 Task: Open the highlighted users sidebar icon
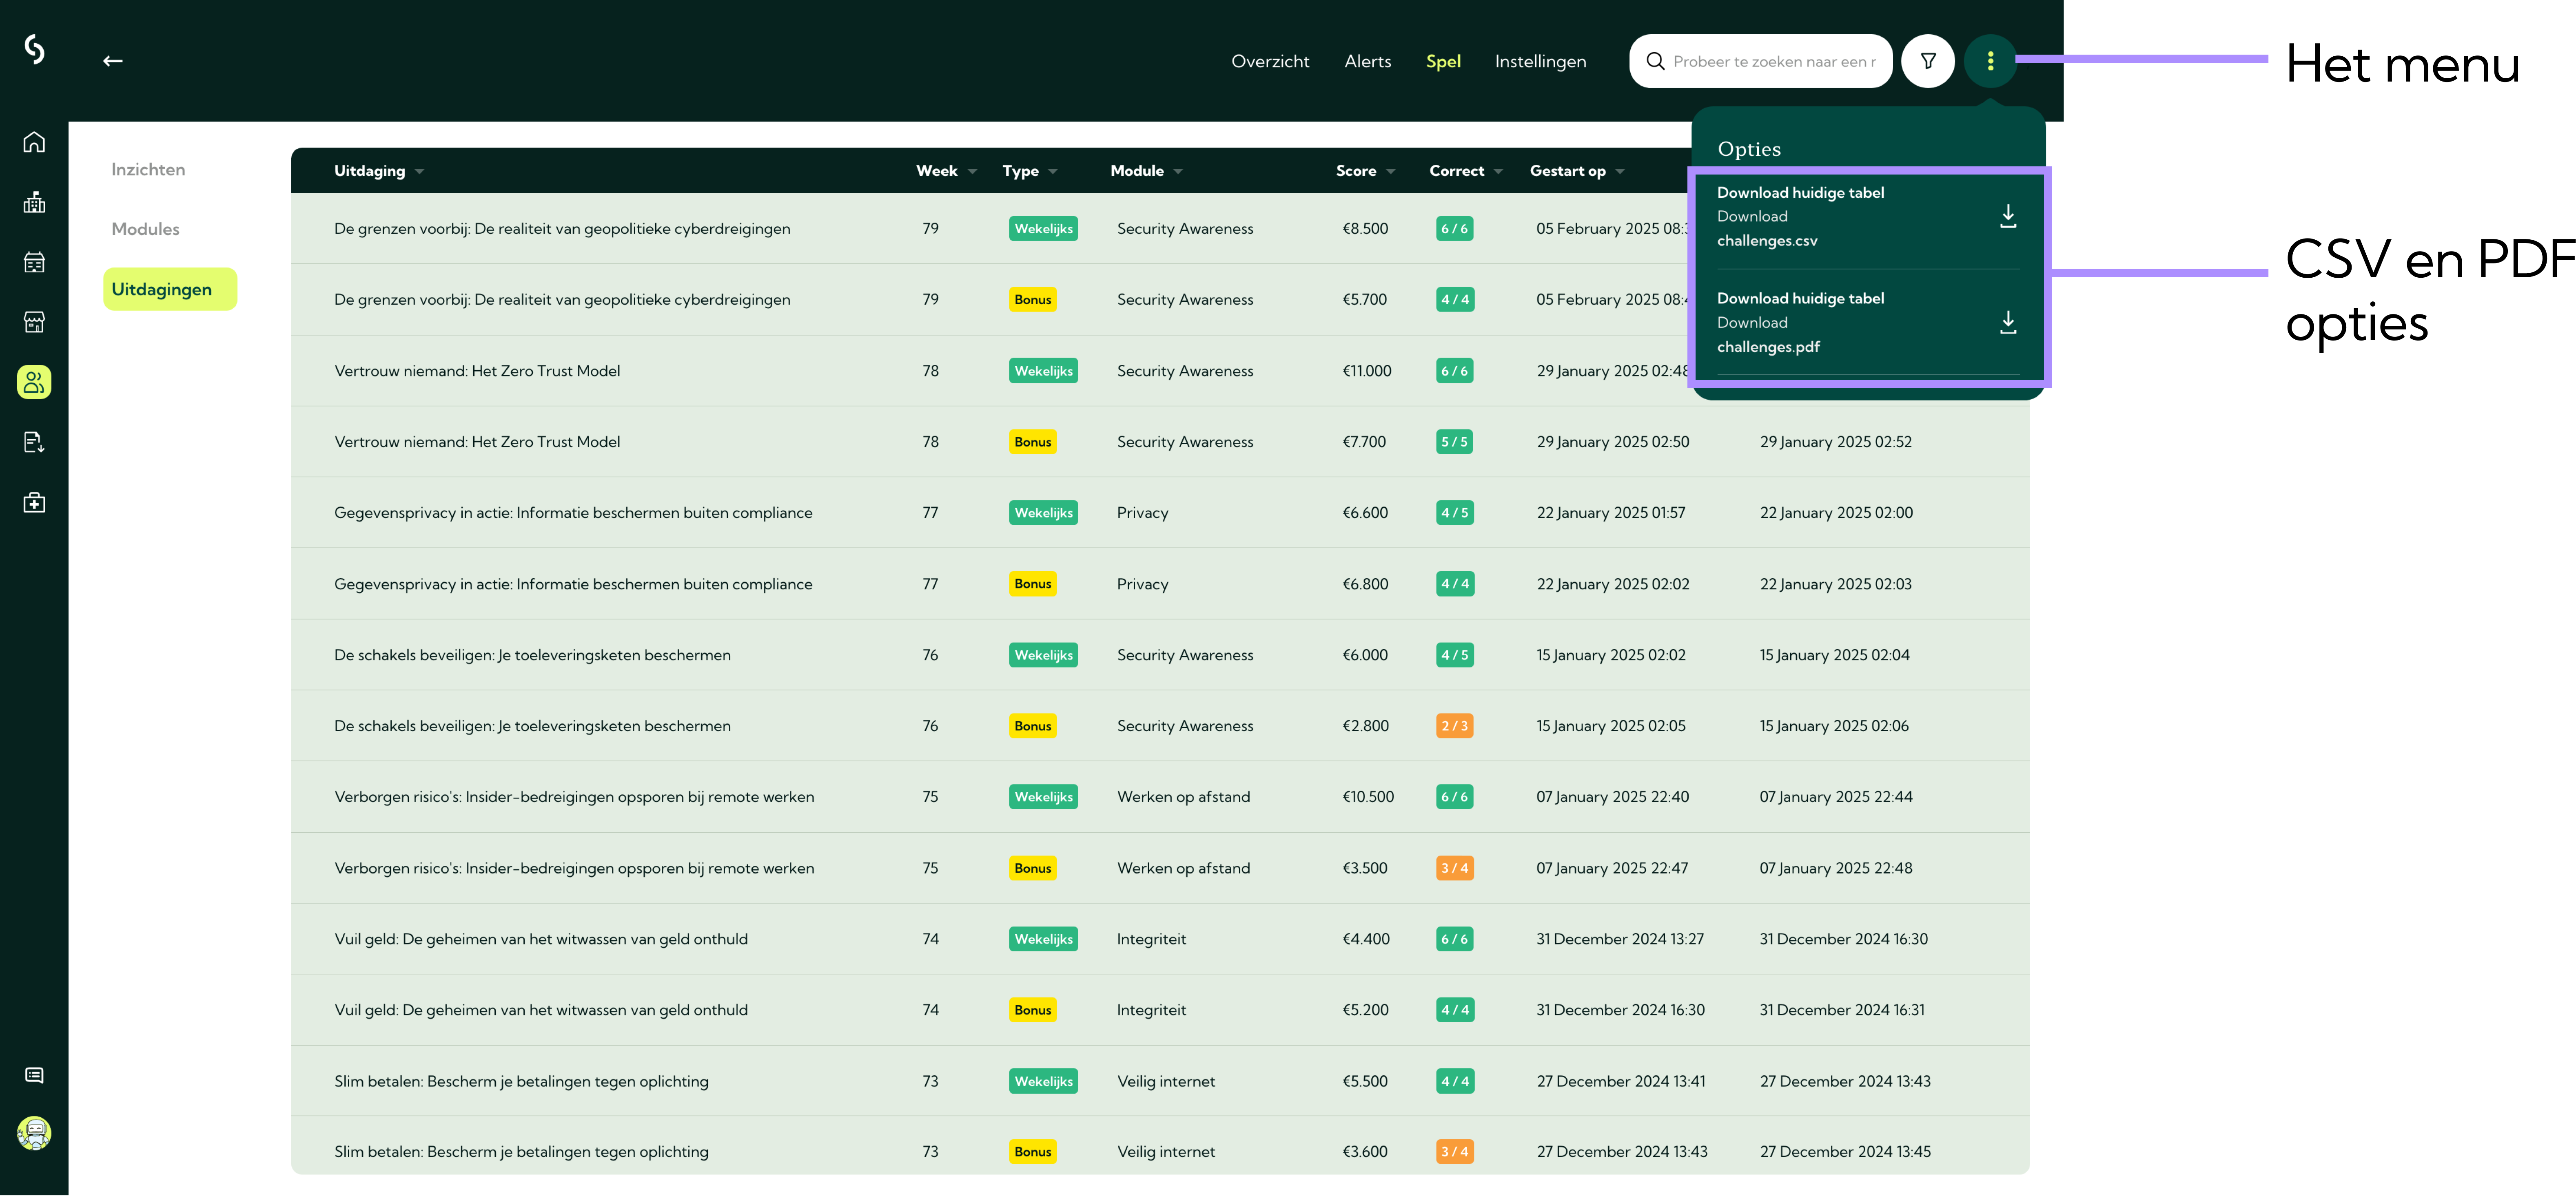(x=34, y=382)
